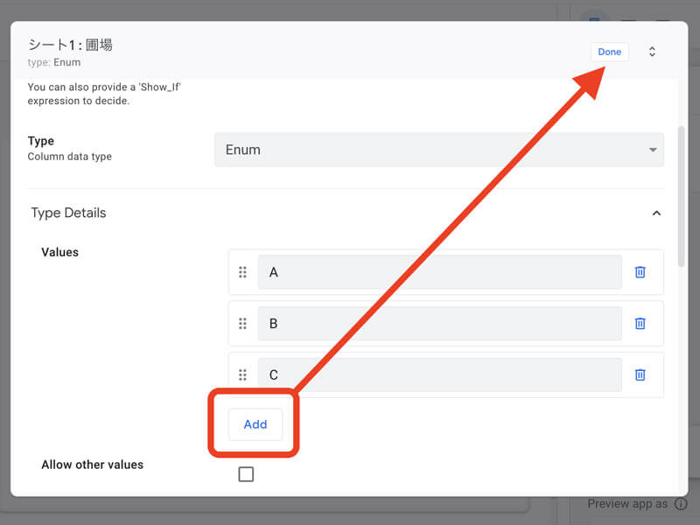This screenshot has height=525, width=700.
Task: Click the Type Details section heading
Action: click(x=68, y=213)
